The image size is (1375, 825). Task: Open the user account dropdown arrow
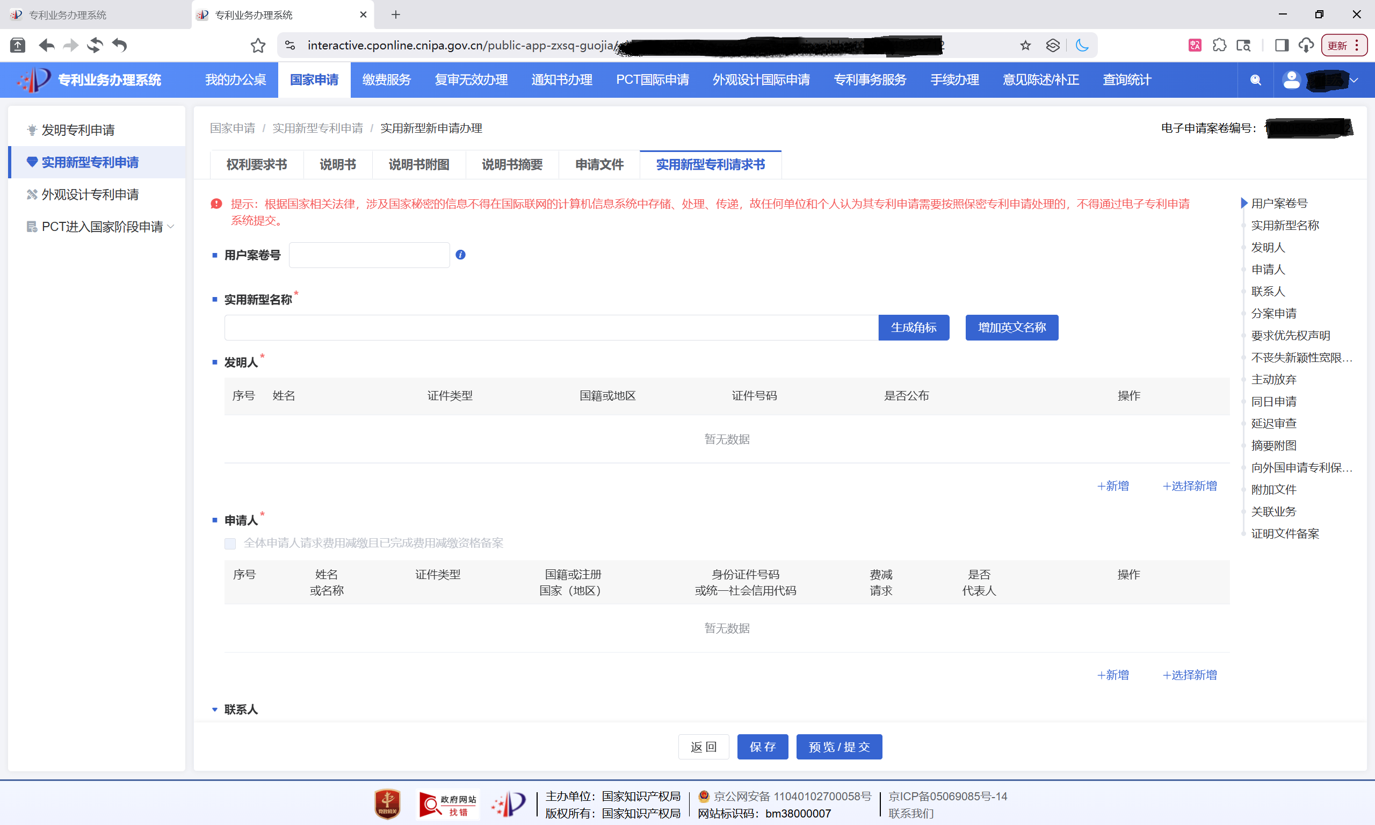pyautogui.click(x=1354, y=80)
